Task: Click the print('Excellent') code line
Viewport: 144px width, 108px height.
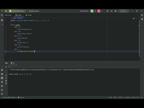Action: pyautogui.click(x=24, y=29)
